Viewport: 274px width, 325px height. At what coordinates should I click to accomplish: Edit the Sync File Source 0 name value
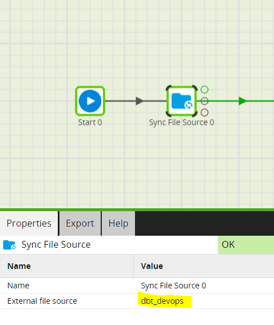[173, 286]
